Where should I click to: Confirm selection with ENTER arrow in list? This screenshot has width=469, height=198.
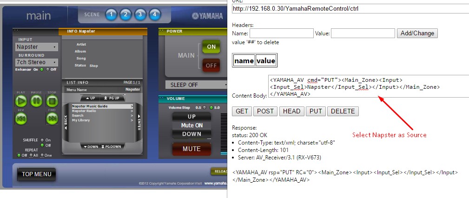click(139, 122)
